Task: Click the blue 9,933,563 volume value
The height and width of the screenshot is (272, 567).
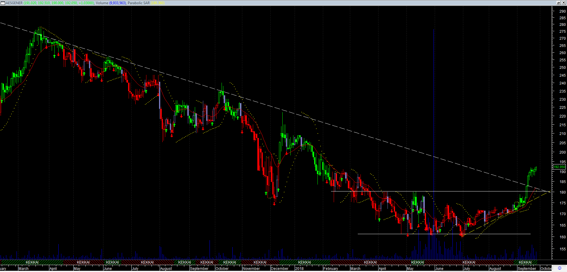Action: pyautogui.click(x=118, y=3)
